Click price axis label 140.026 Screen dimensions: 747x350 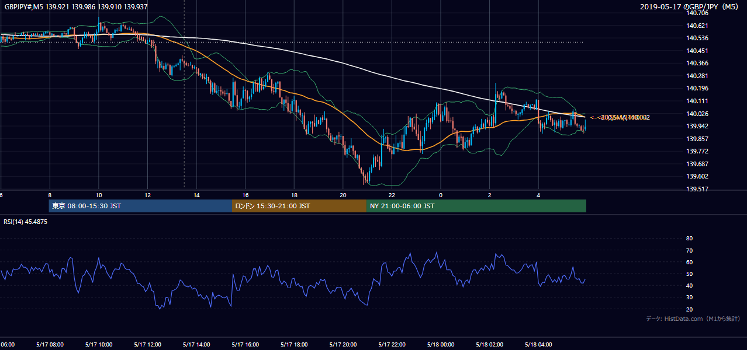pos(697,114)
